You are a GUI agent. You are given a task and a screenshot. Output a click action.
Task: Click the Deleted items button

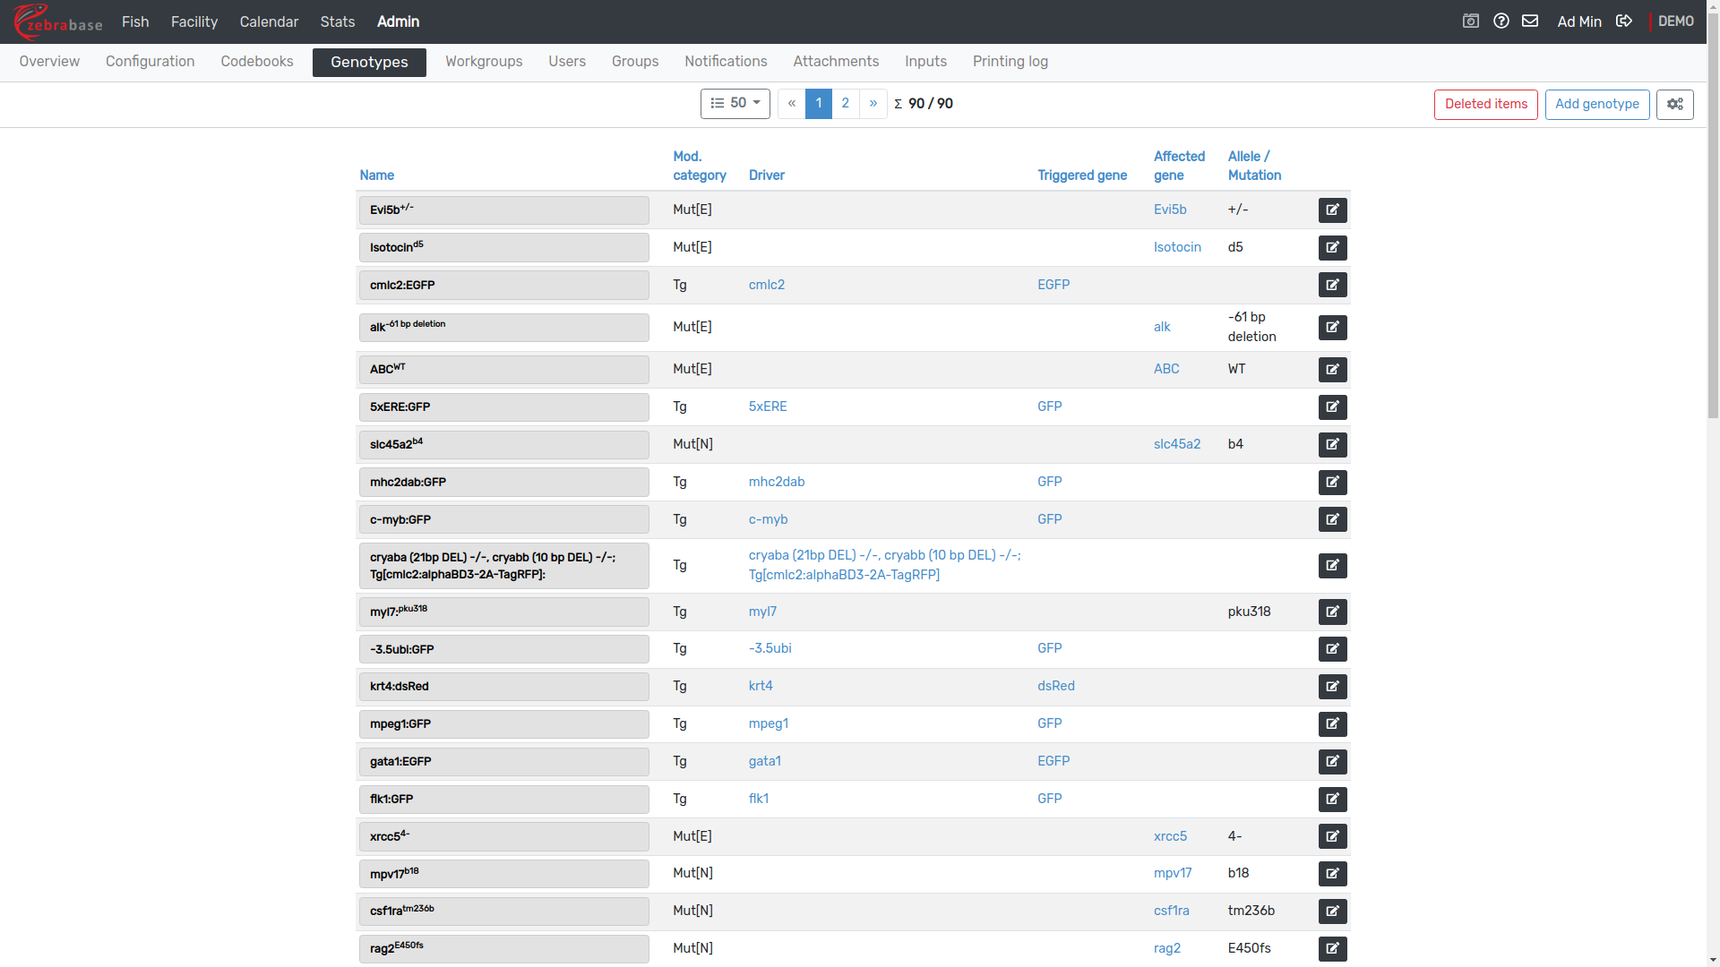[1485, 104]
